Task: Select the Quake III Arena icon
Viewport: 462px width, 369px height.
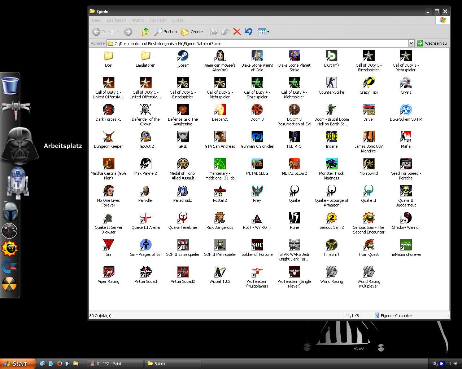Action: [145, 218]
